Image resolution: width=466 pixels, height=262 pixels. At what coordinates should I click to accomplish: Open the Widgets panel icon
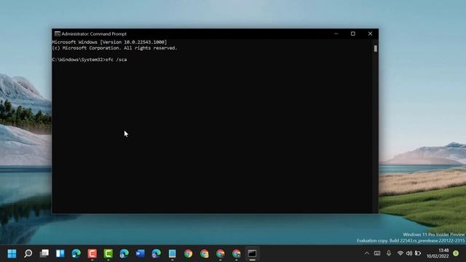click(x=60, y=253)
